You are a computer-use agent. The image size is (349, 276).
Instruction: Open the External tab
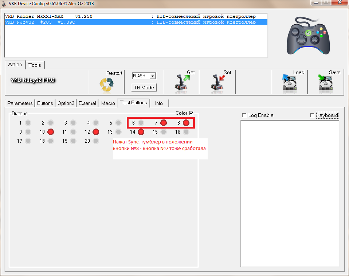[87, 103]
